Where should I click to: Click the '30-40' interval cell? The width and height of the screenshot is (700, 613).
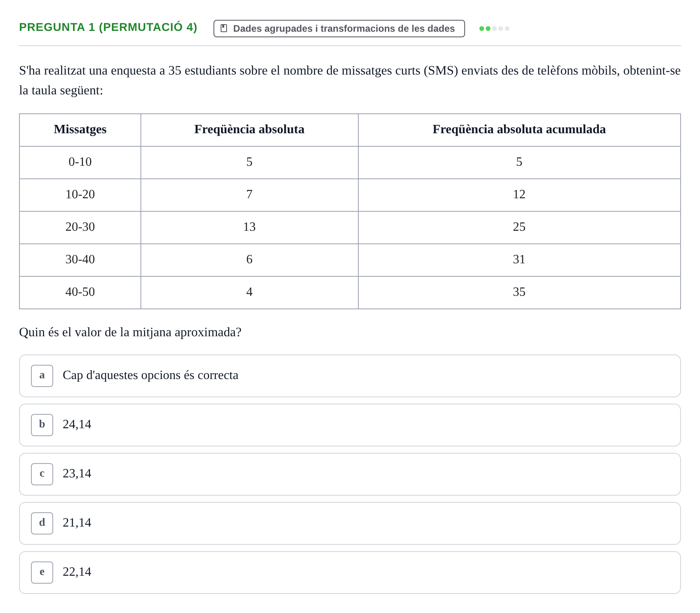pyautogui.click(x=80, y=260)
